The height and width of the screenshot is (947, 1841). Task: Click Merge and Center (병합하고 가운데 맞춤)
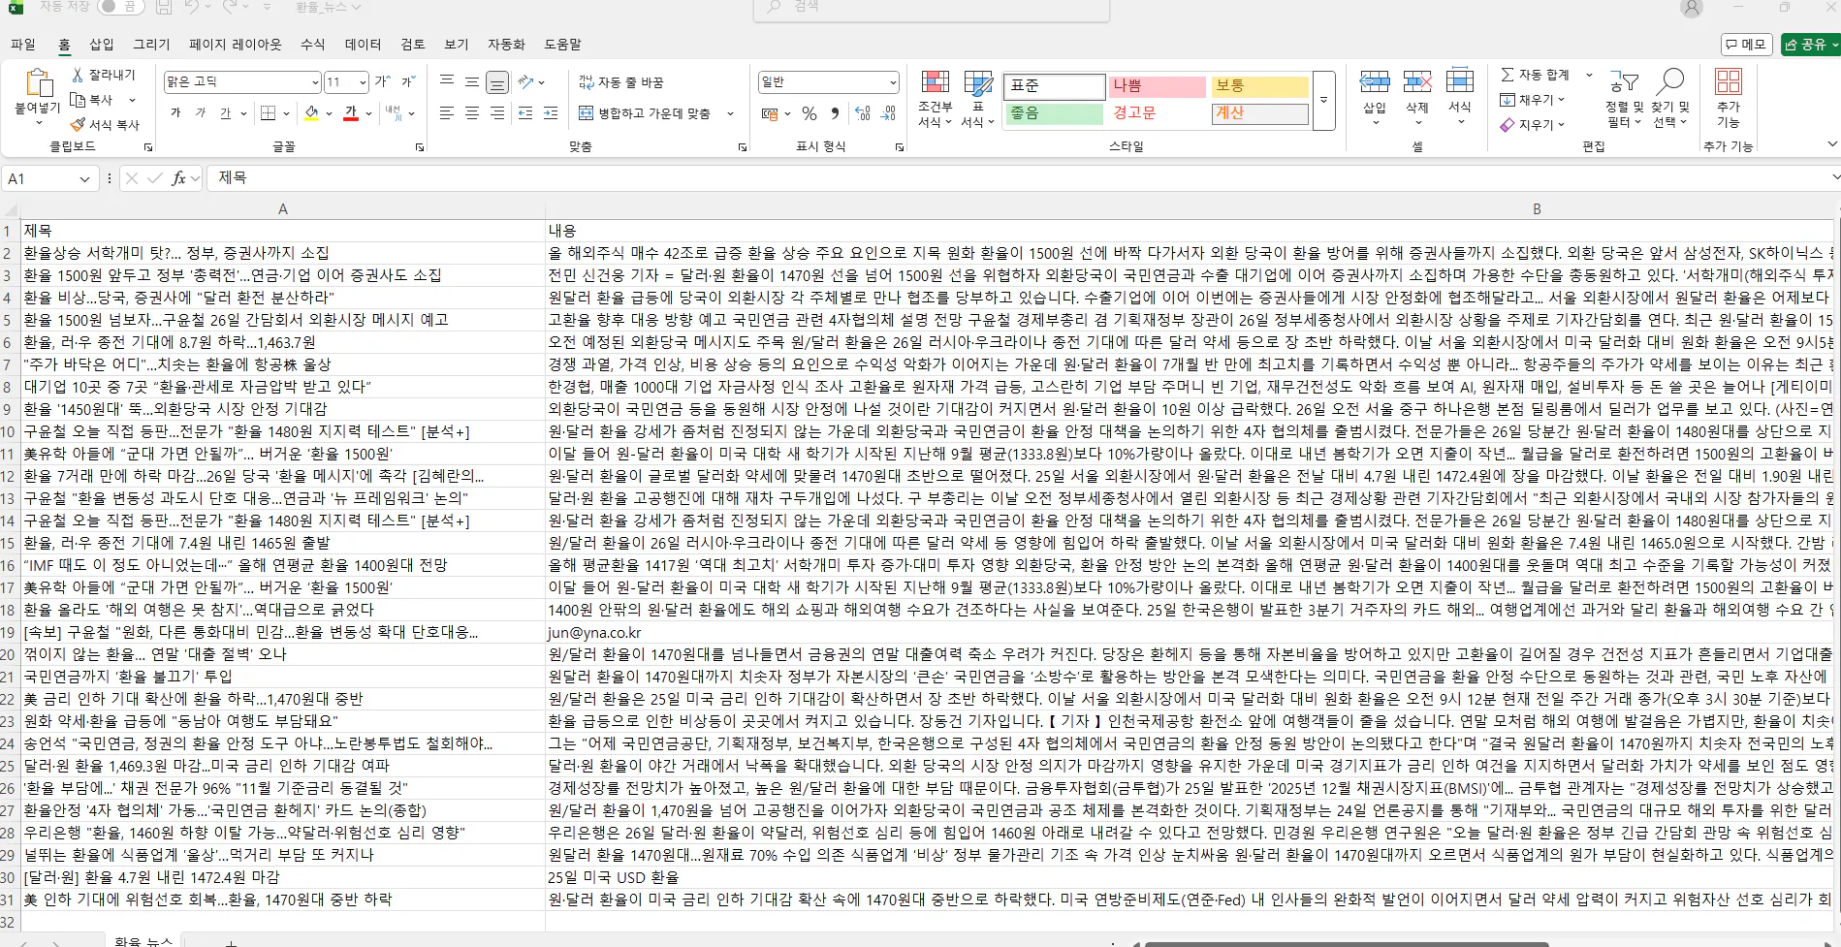(646, 113)
